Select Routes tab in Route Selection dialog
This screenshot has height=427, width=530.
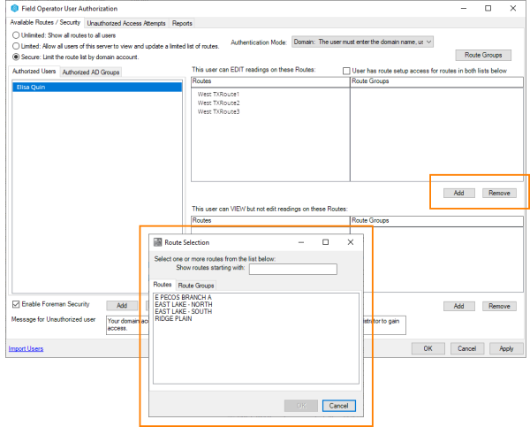click(163, 284)
